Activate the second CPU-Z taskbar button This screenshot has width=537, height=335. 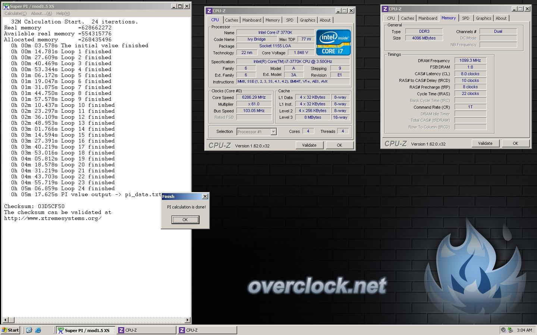(x=207, y=330)
